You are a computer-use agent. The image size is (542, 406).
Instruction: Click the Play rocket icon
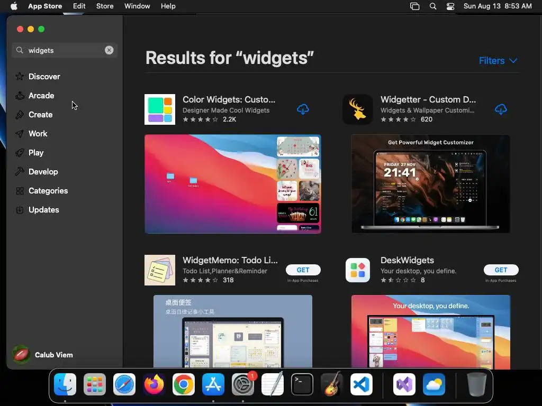coord(20,152)
